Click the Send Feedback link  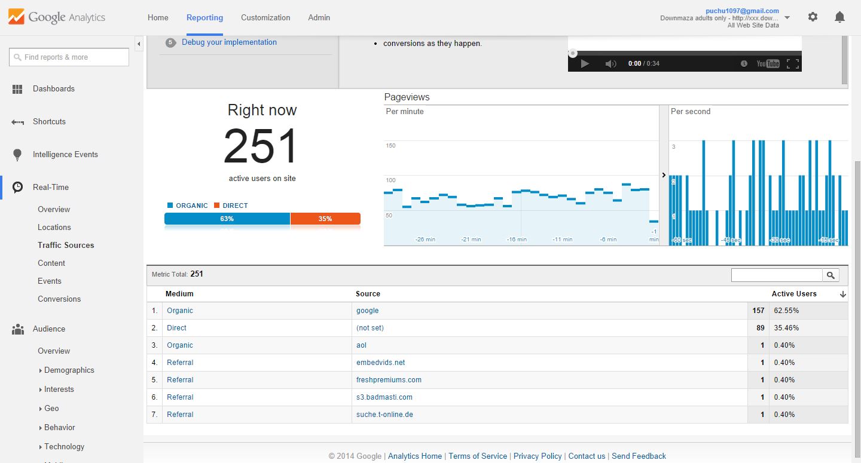point(639,456)
